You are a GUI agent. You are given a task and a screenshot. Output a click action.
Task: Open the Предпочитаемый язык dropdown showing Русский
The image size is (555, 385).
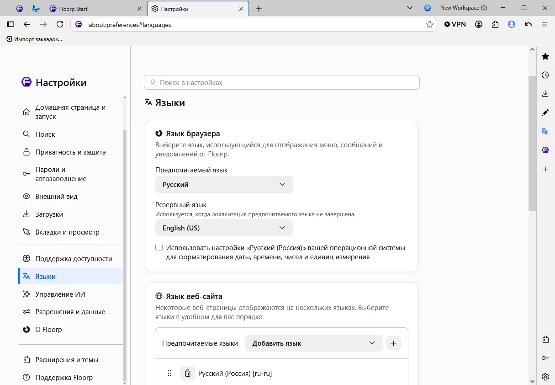click(224, 185)
